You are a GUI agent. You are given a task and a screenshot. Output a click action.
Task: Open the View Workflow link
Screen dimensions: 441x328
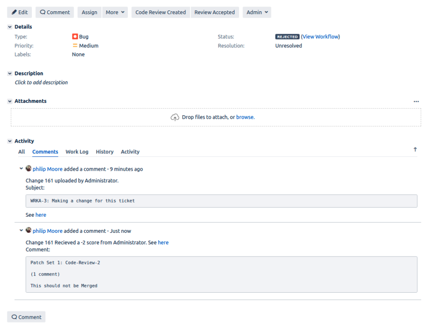(320, 36)
